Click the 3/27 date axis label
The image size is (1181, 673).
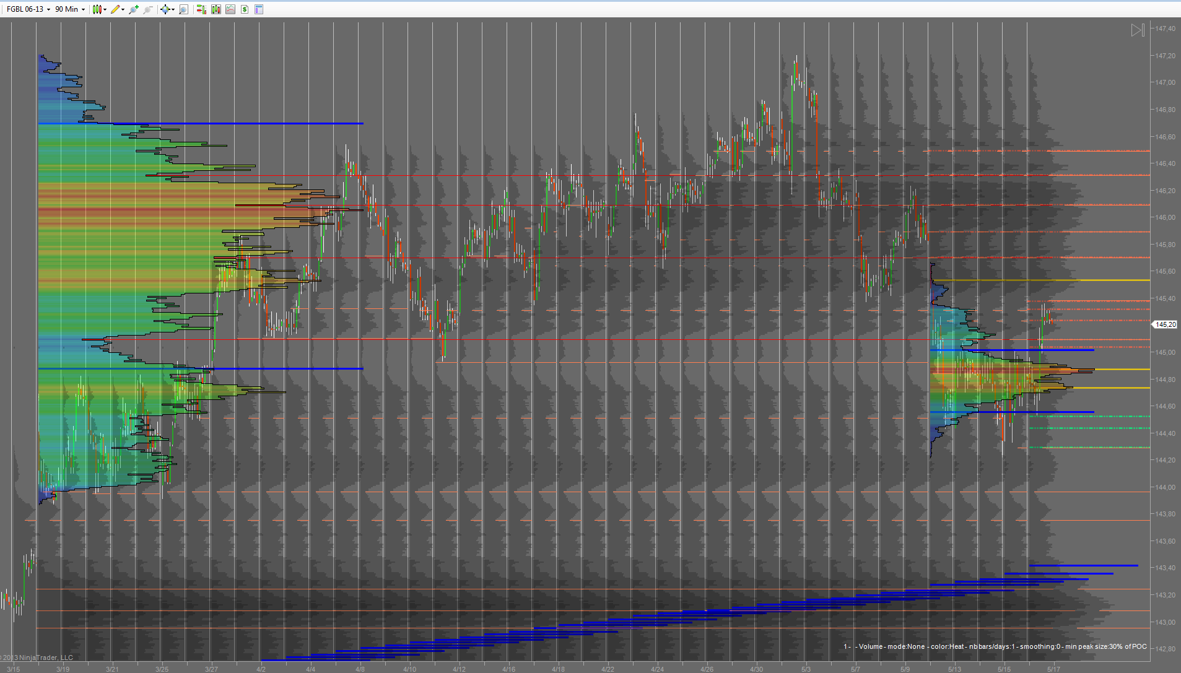(x=211, y=669)
